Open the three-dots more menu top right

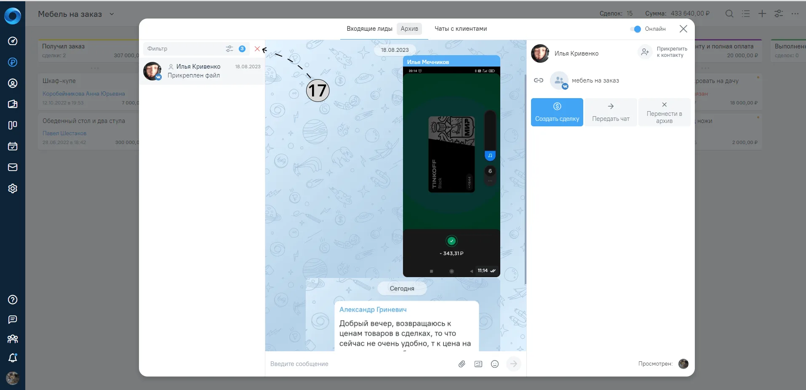[795, 13]
